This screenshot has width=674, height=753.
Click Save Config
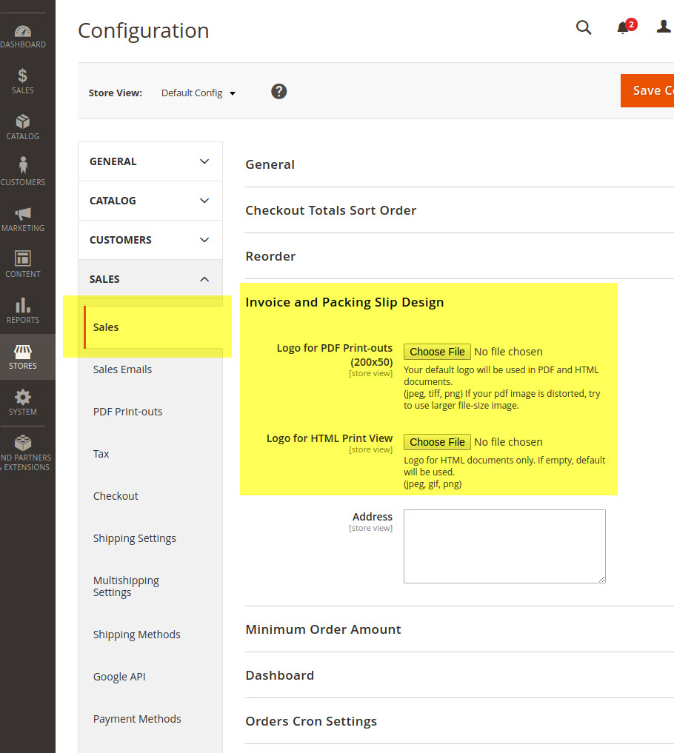click(652, 90)
